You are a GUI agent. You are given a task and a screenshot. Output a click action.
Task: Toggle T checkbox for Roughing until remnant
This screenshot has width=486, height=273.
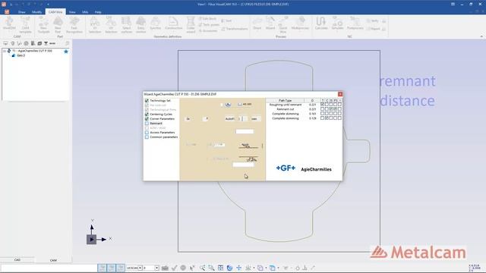pos(322,105)
